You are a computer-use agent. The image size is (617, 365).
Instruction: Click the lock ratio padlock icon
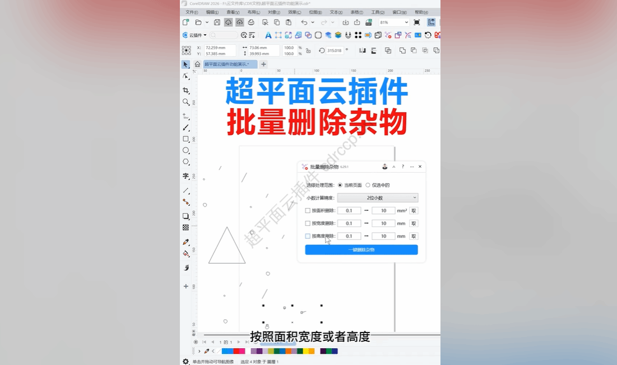coord(308,51)
